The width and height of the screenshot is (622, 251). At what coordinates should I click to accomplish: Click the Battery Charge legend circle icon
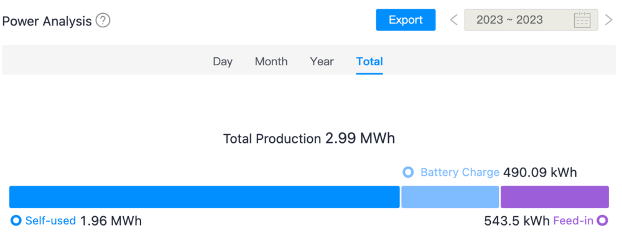[408, 172]
